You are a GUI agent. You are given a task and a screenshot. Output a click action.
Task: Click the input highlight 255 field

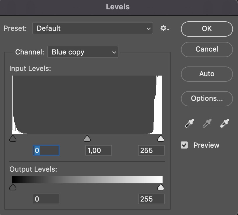point(151,150)
